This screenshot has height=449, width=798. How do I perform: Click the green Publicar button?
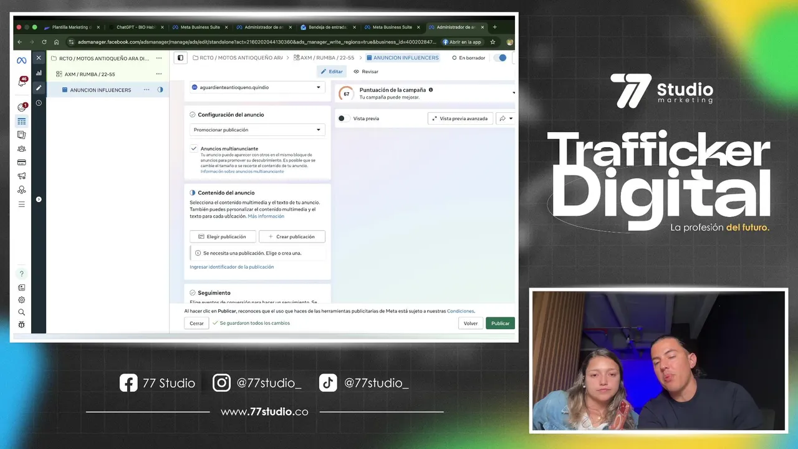coord(500,323)
